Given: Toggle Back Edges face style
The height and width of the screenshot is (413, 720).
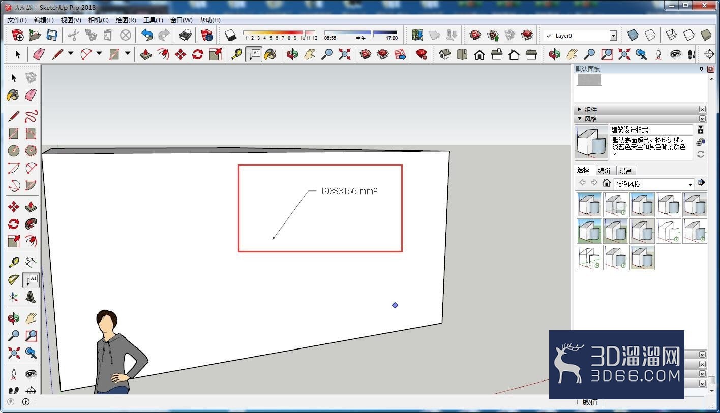Looking at the screenshot, I should point(650,35).
